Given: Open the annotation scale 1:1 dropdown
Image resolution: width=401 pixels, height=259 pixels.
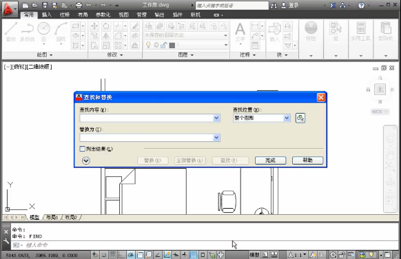Looking at the screenshot, I should (x=297, y=255).
